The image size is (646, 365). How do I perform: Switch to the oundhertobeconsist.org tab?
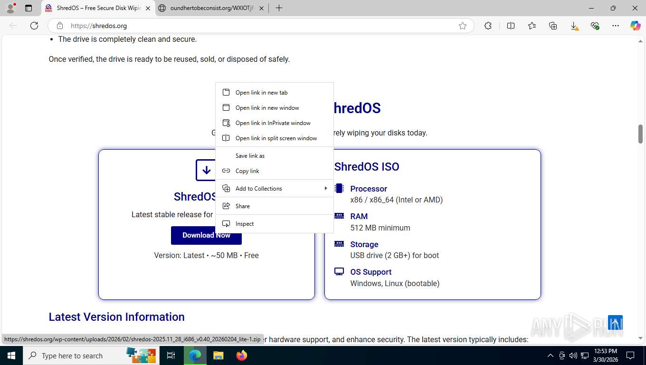tap(211, 8)
